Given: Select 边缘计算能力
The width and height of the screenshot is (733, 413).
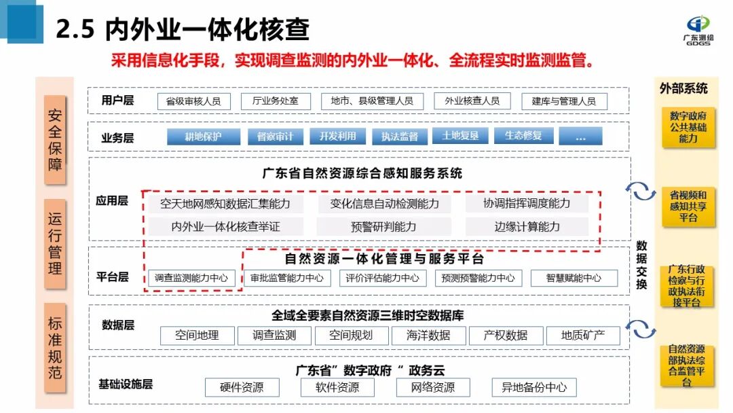Looking at the screenshot, I should 527,227.
